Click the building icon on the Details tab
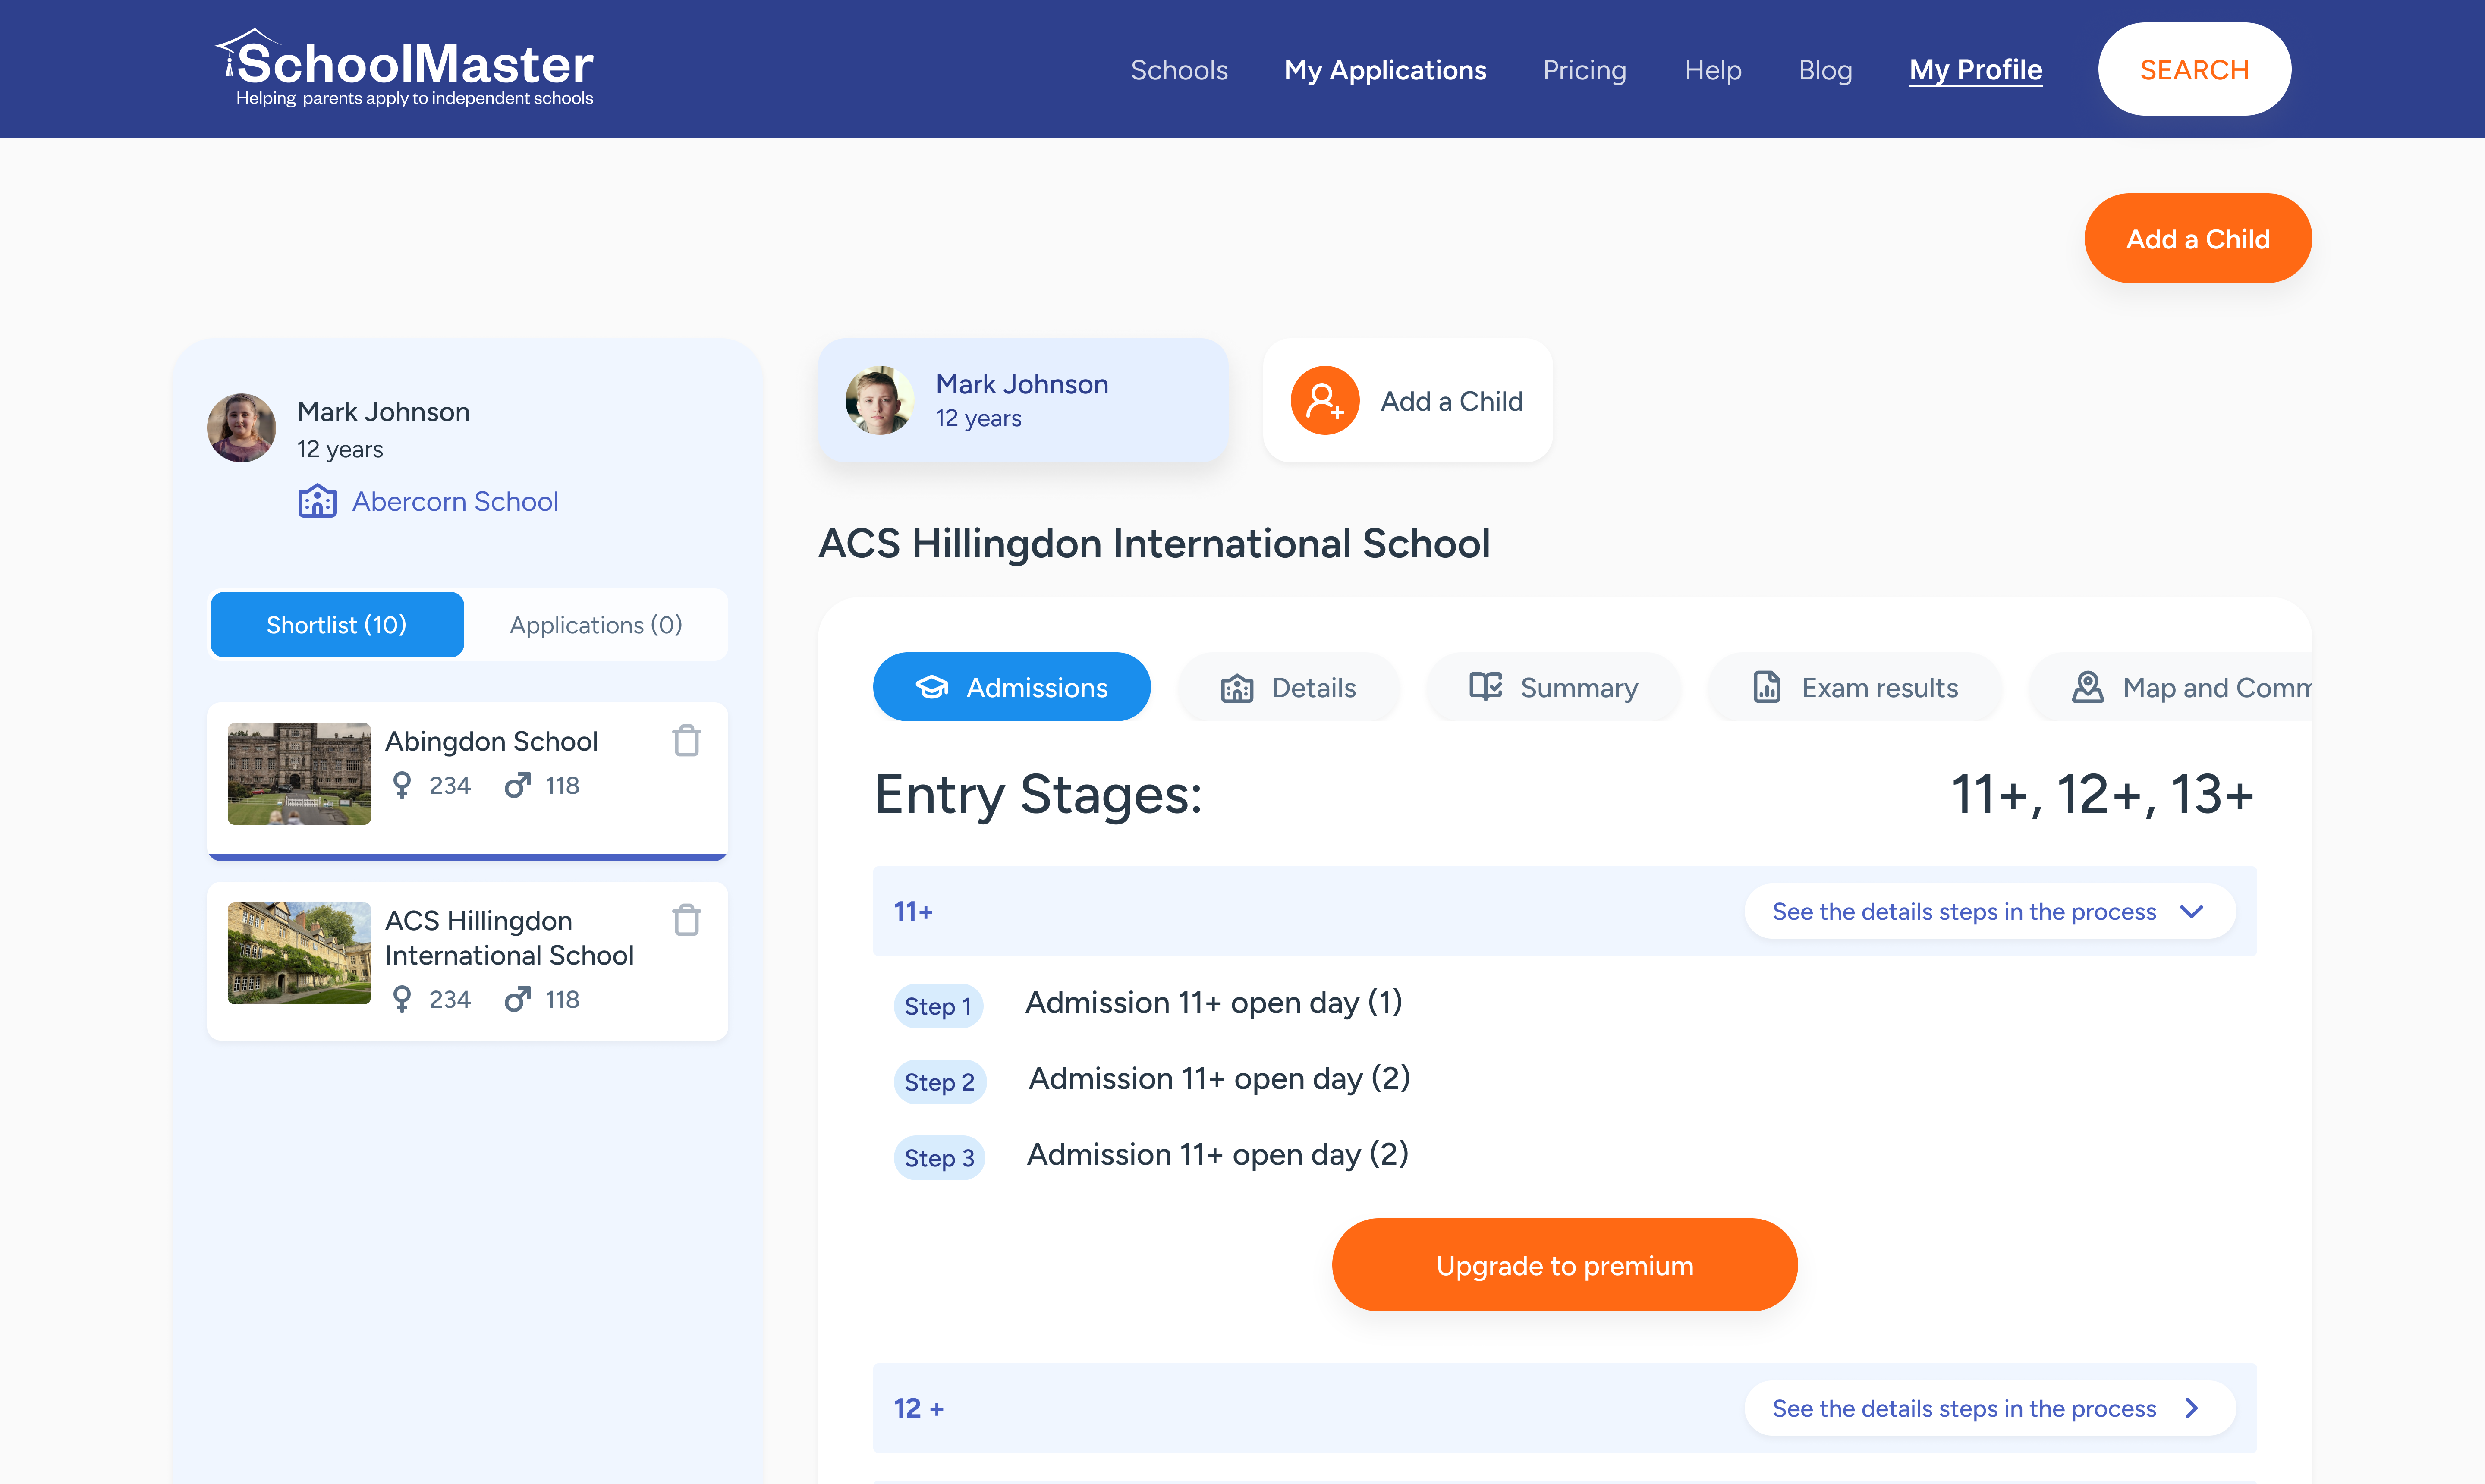Image resolution: width=2485 pixels, height=1484 pixels. point(1237,688)
